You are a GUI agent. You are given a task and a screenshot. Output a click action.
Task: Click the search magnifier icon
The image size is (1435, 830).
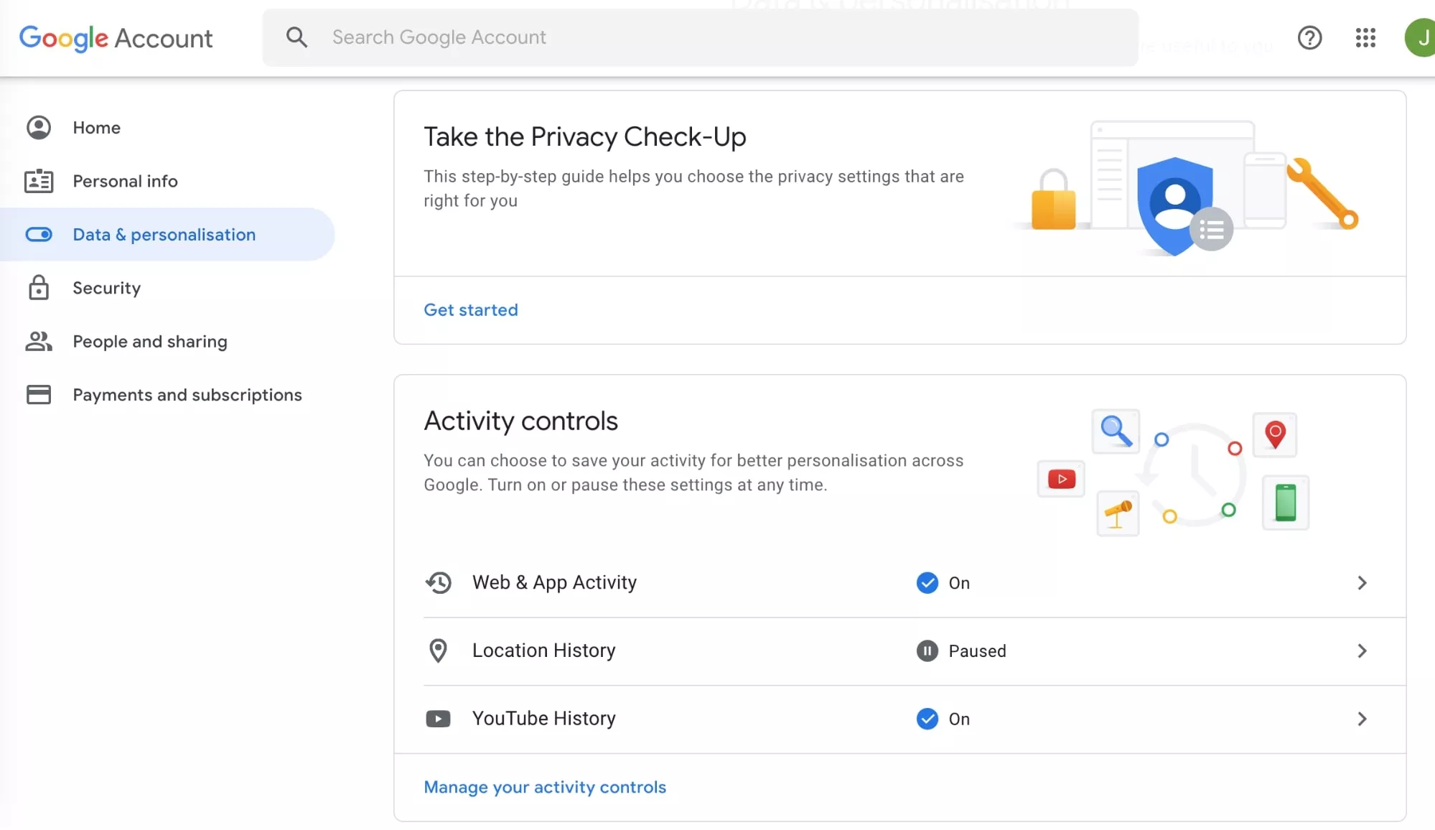296,37
